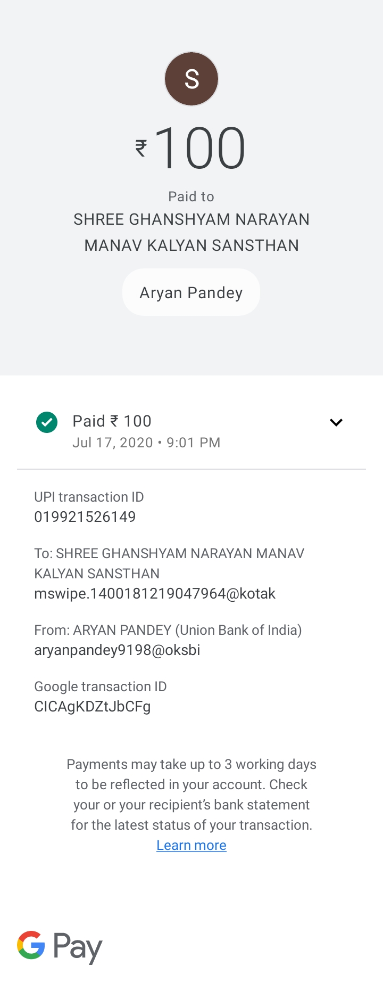
Task: Open the Learn more link
Action: pyautogui.click(x=191, y=845)
